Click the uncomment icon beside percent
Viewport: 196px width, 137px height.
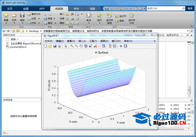coord(72,19)
